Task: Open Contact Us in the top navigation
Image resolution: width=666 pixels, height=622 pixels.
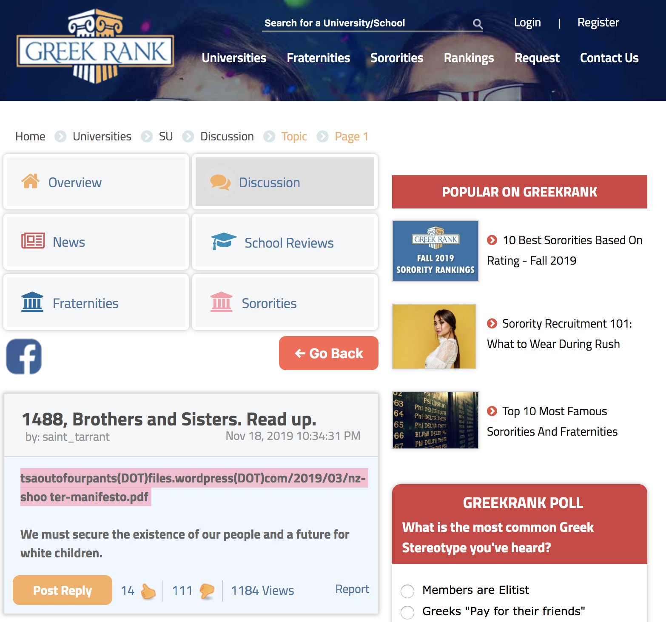Action: click(609, 58)
